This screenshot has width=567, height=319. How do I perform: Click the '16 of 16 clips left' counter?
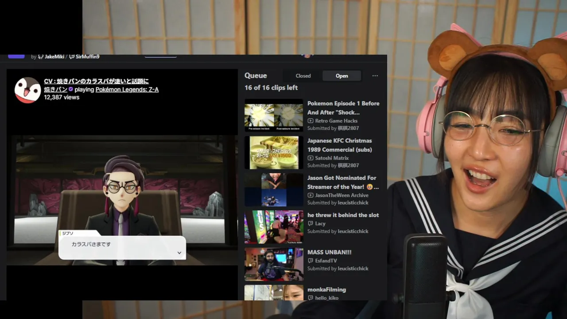(271, 88)
